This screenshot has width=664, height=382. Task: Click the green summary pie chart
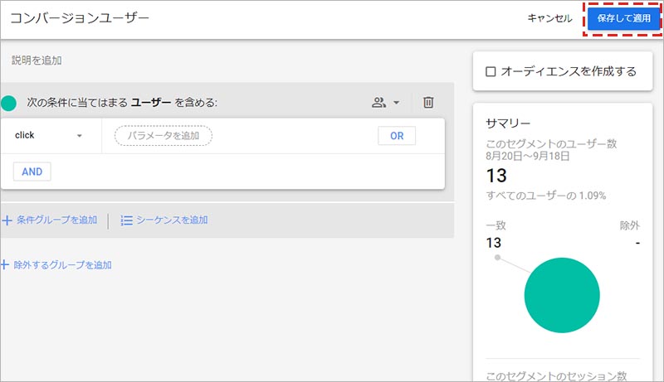click(x=562, y=295)
